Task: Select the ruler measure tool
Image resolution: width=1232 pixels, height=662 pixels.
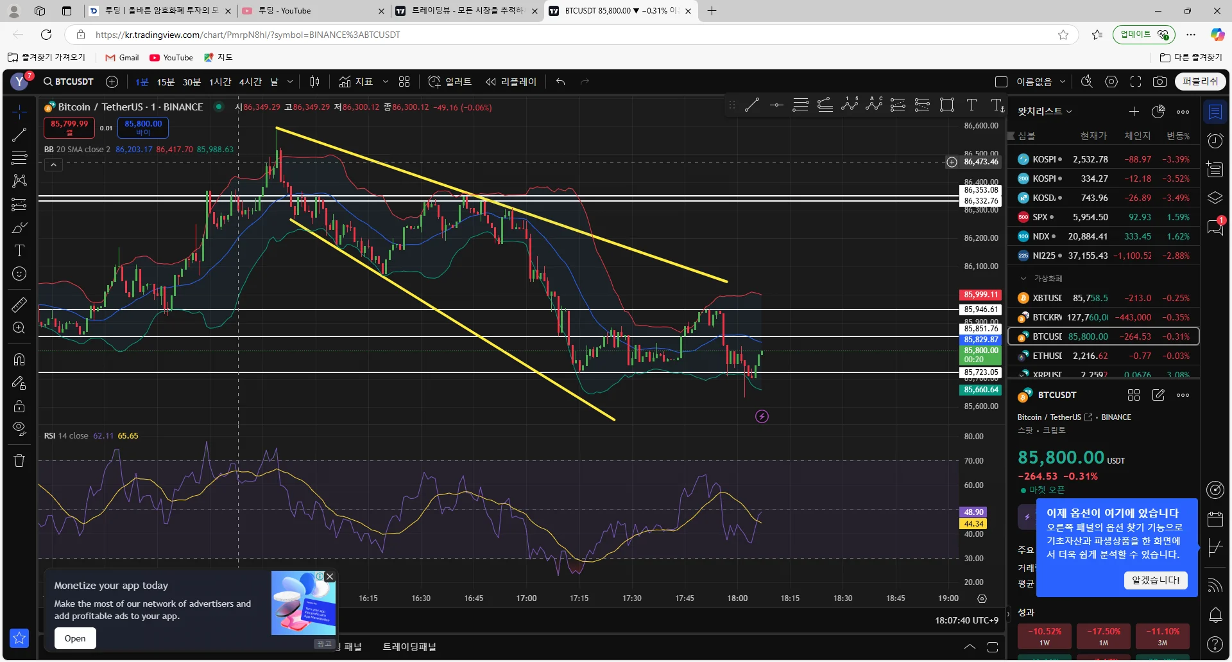Action: (19, 304)
